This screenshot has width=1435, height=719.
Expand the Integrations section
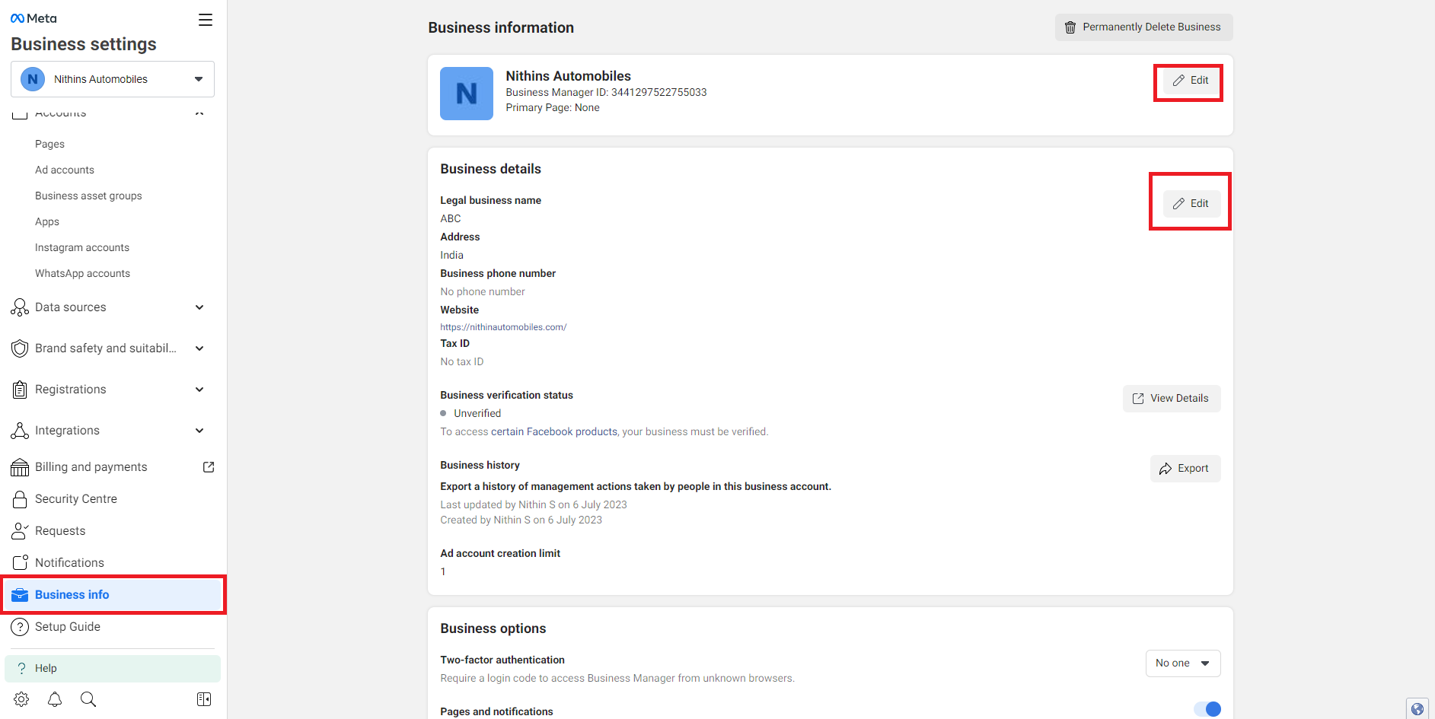pyautogui.click(x=199, y=431)
